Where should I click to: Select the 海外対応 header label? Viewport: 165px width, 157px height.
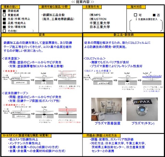click(136, 7)
